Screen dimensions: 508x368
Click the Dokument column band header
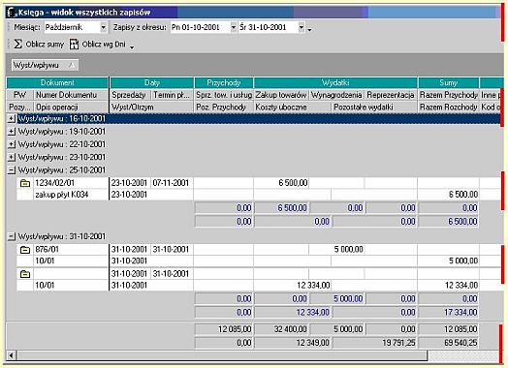57,83
